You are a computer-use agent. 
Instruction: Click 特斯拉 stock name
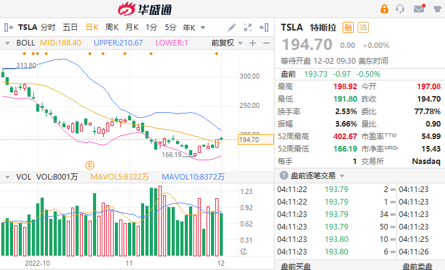[323, 27]
